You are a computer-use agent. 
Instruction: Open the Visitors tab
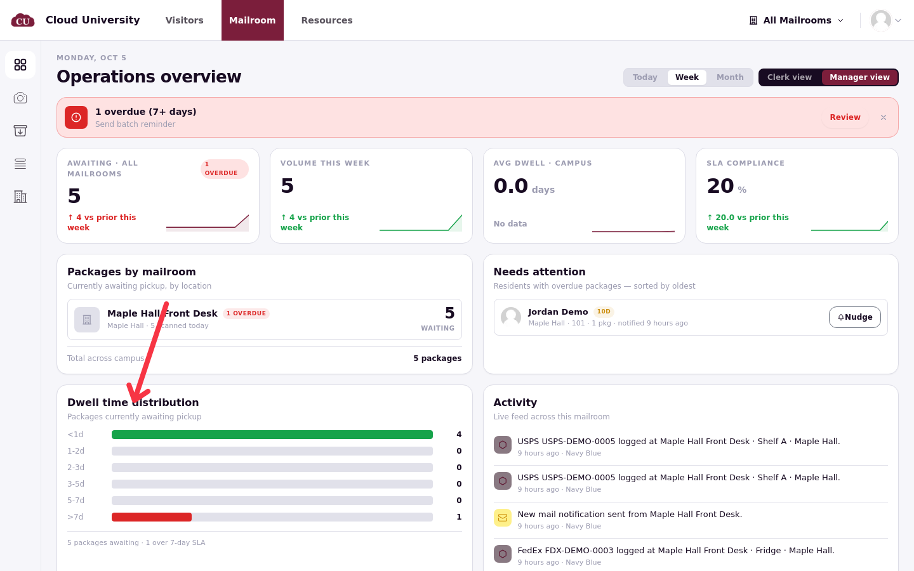click(x=185, y=20)
